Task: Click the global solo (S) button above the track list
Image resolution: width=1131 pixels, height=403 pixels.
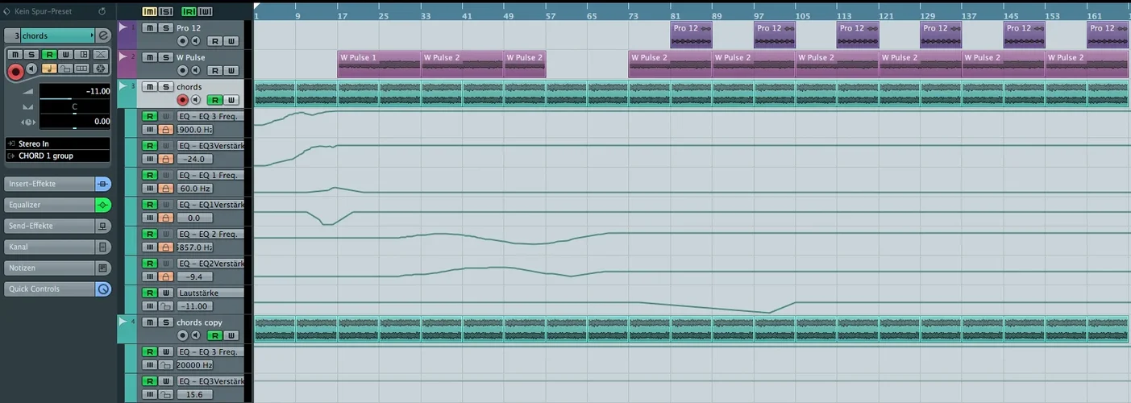Action: (x=166, y=11)
